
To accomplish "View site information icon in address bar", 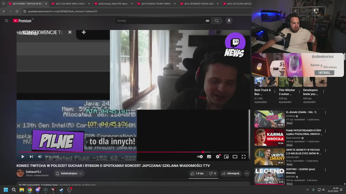I will tap(24, 11).
